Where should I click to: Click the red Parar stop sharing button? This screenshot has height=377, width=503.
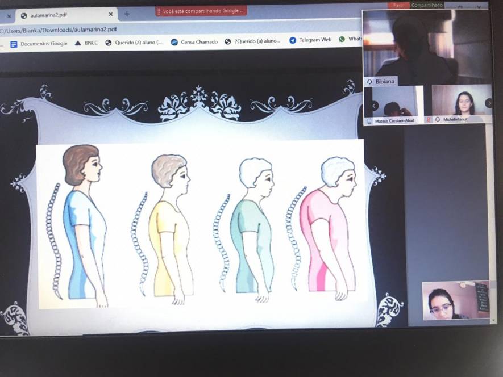(398, 5)
